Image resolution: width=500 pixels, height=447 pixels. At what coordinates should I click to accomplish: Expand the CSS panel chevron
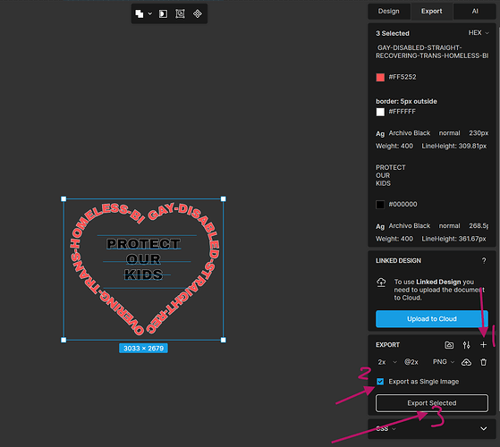point(483,429)
